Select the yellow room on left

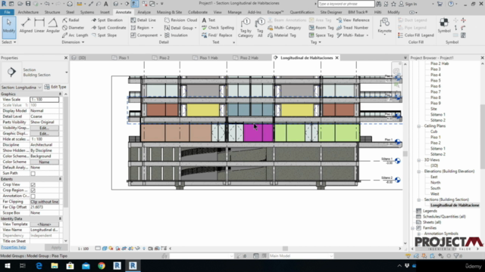point(203,110)
